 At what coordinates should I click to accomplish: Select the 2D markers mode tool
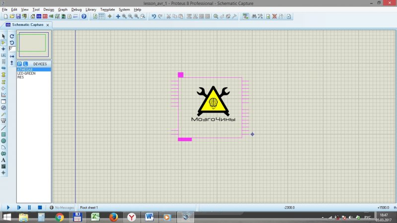(3, 172)
